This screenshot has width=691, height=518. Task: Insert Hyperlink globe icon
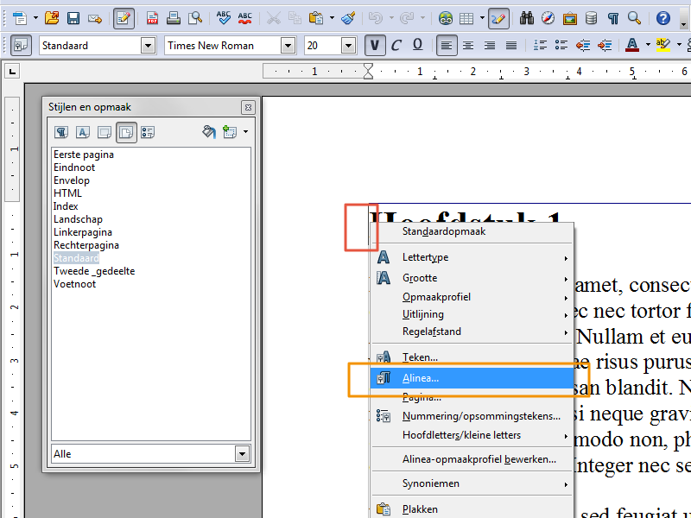446,18
